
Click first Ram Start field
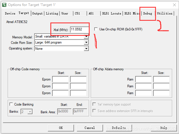(x=143, y=79)
